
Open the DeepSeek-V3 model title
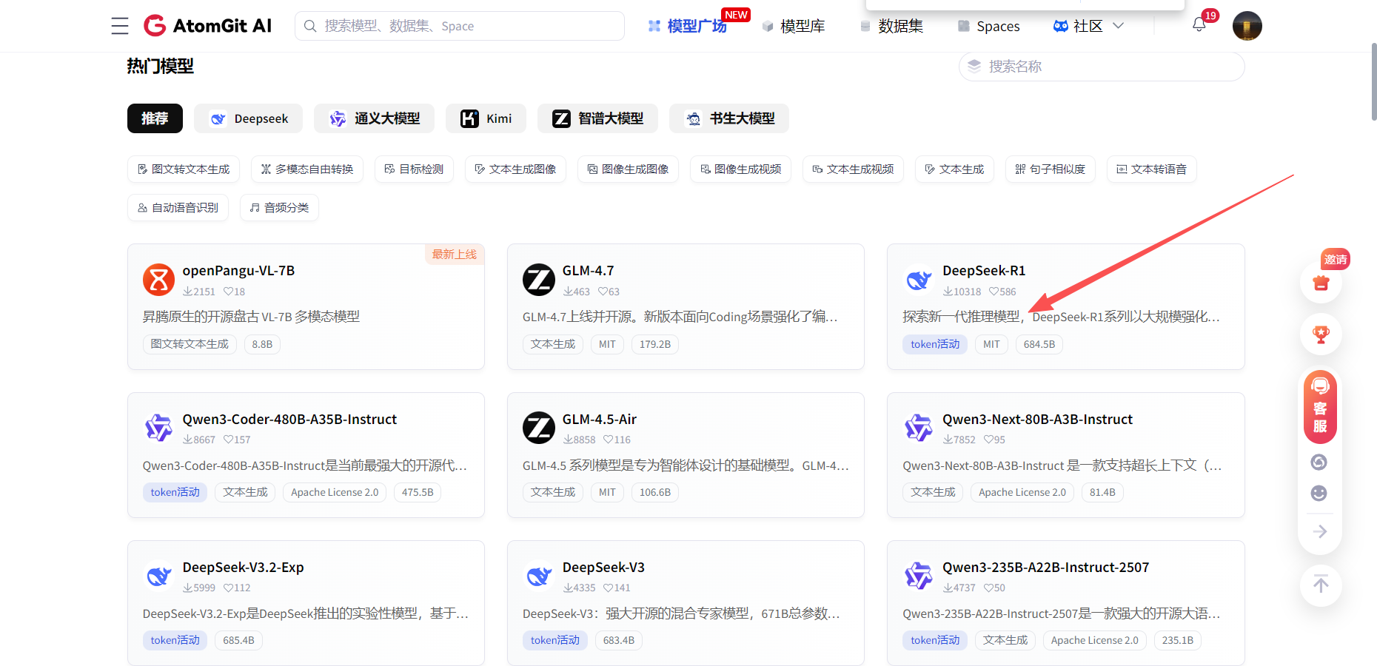pos(603,568)
